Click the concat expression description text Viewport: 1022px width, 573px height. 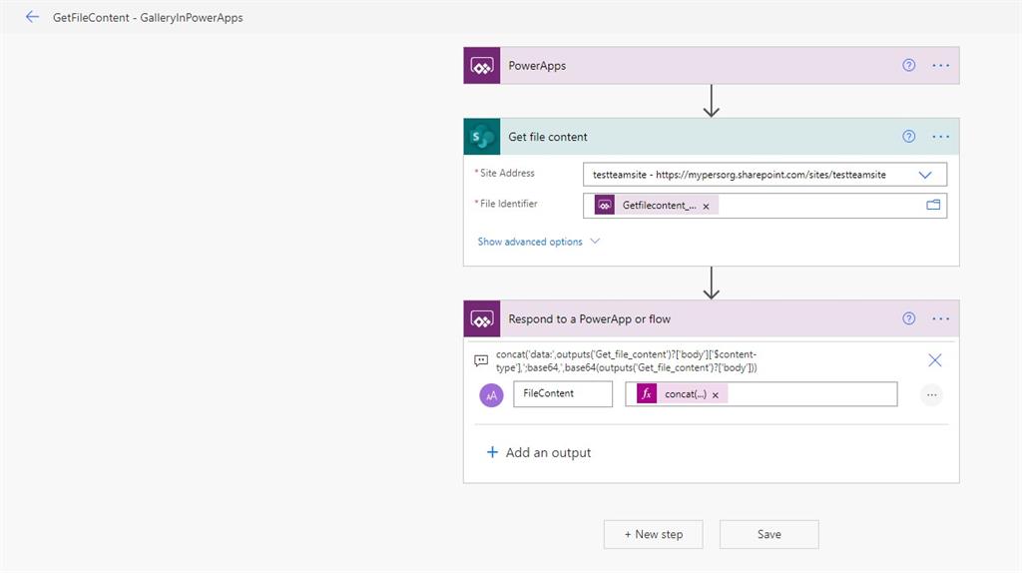click(627, 361)
